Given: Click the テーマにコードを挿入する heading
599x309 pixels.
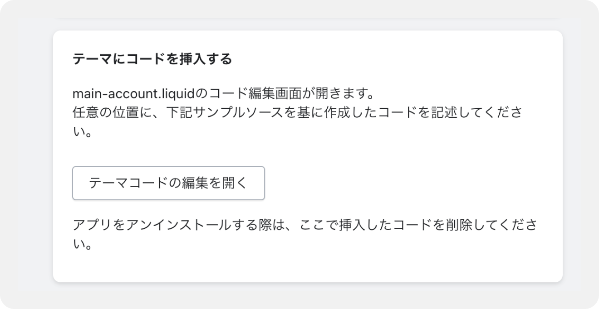Looking at the screenshot, I should click(152, 59).
